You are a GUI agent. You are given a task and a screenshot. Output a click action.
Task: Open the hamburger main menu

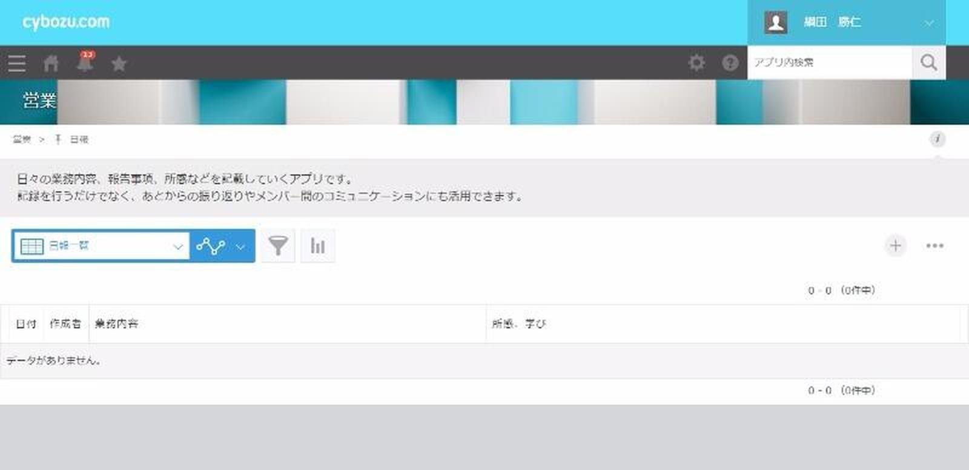tap(17, 63)
